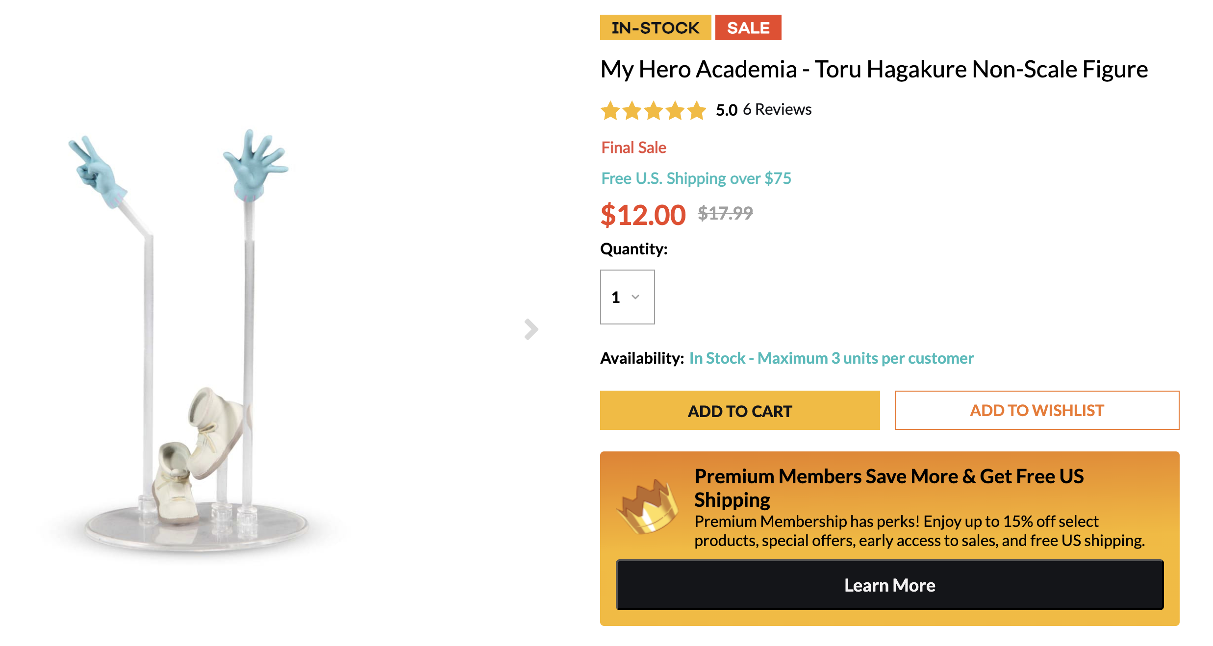Image resolution: width=1213 pixels, height=646 pixels.
Task: Click the next image arrow chevron
Action: point(531,329)
